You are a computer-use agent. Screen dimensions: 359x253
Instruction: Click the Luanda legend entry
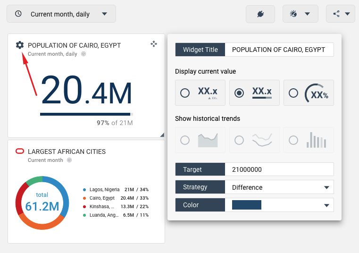[x=116, y=215]
